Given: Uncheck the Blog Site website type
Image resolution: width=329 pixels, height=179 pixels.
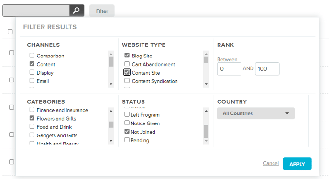Looking at the screenshot, I should tap(127, 55).
